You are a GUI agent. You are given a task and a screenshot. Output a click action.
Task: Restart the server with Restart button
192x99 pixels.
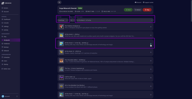(x=138, y=10)
